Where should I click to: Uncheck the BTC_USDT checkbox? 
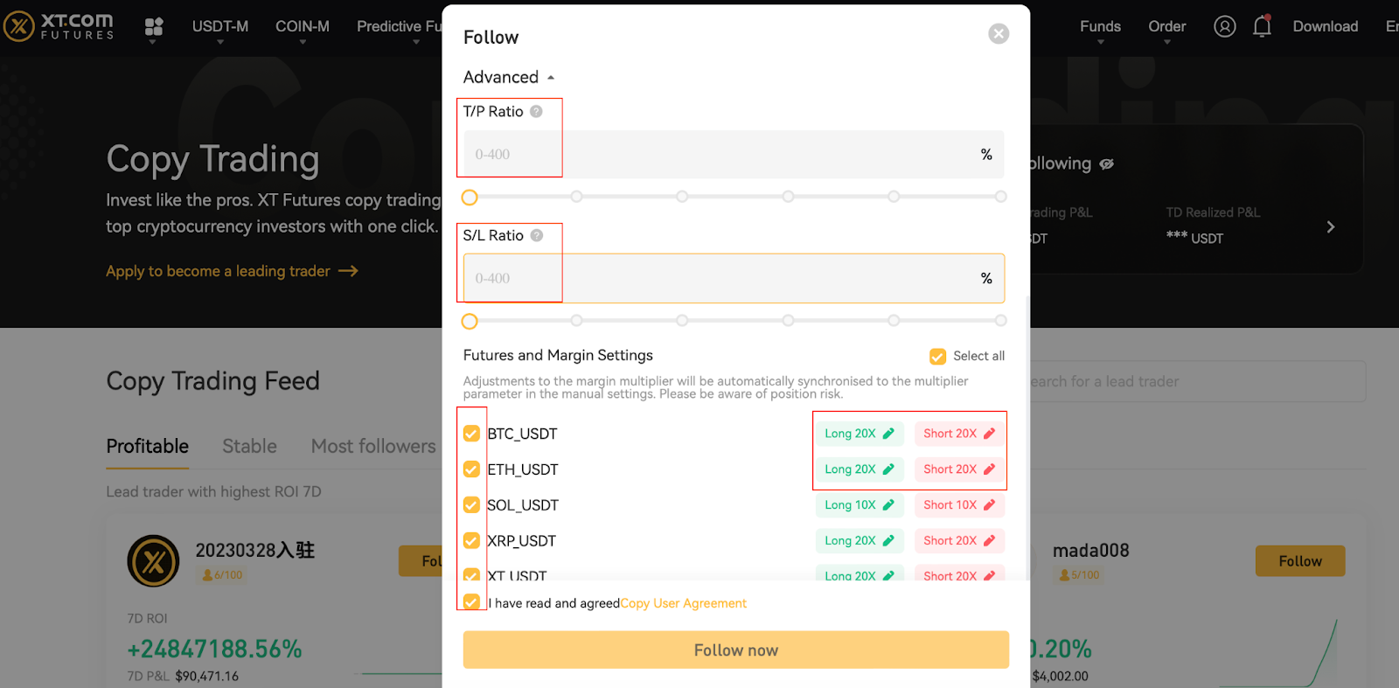tap(471, 434)
